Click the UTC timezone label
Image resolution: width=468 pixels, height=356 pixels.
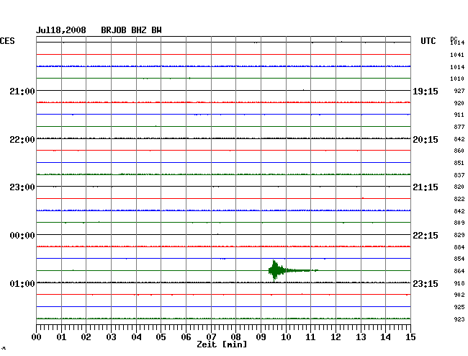pyautogui.click(x=428, y=41)
